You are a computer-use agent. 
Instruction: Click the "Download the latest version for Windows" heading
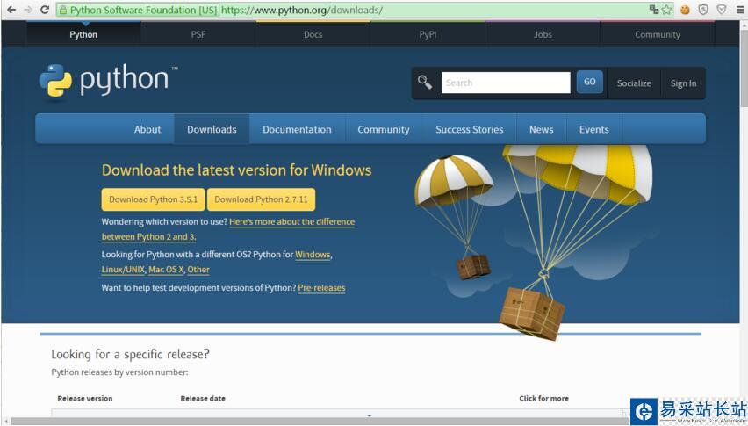[237, 170]
